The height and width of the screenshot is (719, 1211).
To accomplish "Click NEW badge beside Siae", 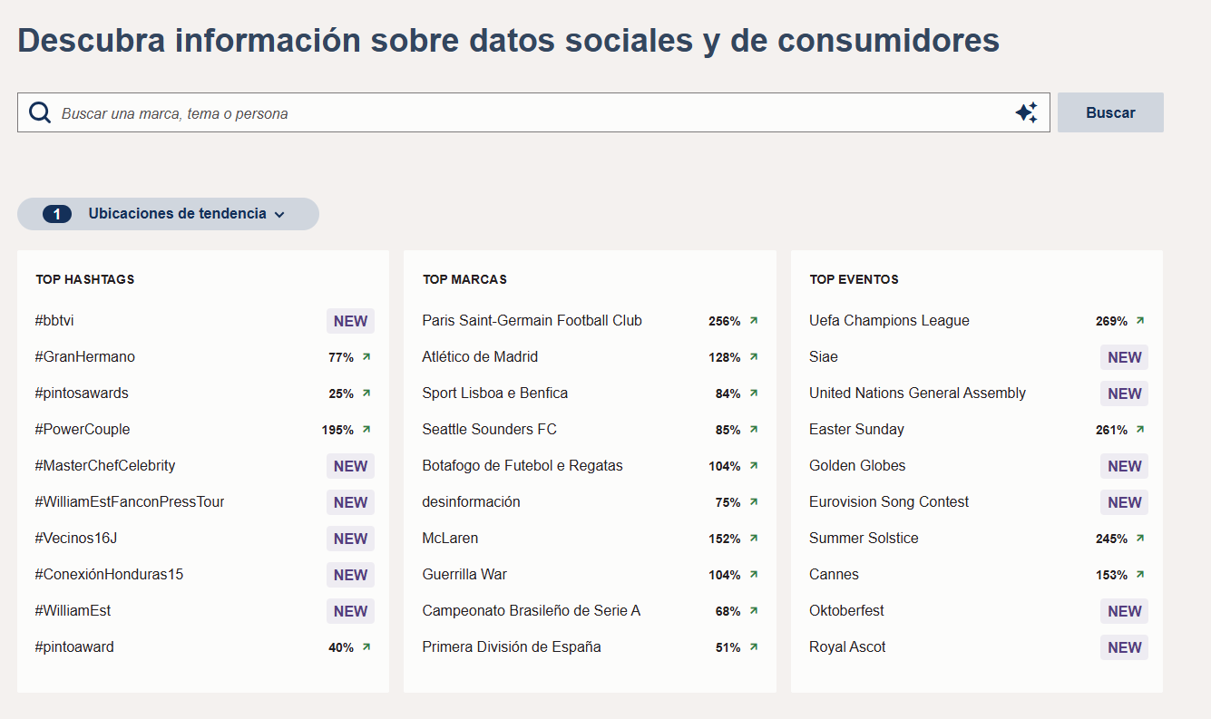I will 1124,357.
